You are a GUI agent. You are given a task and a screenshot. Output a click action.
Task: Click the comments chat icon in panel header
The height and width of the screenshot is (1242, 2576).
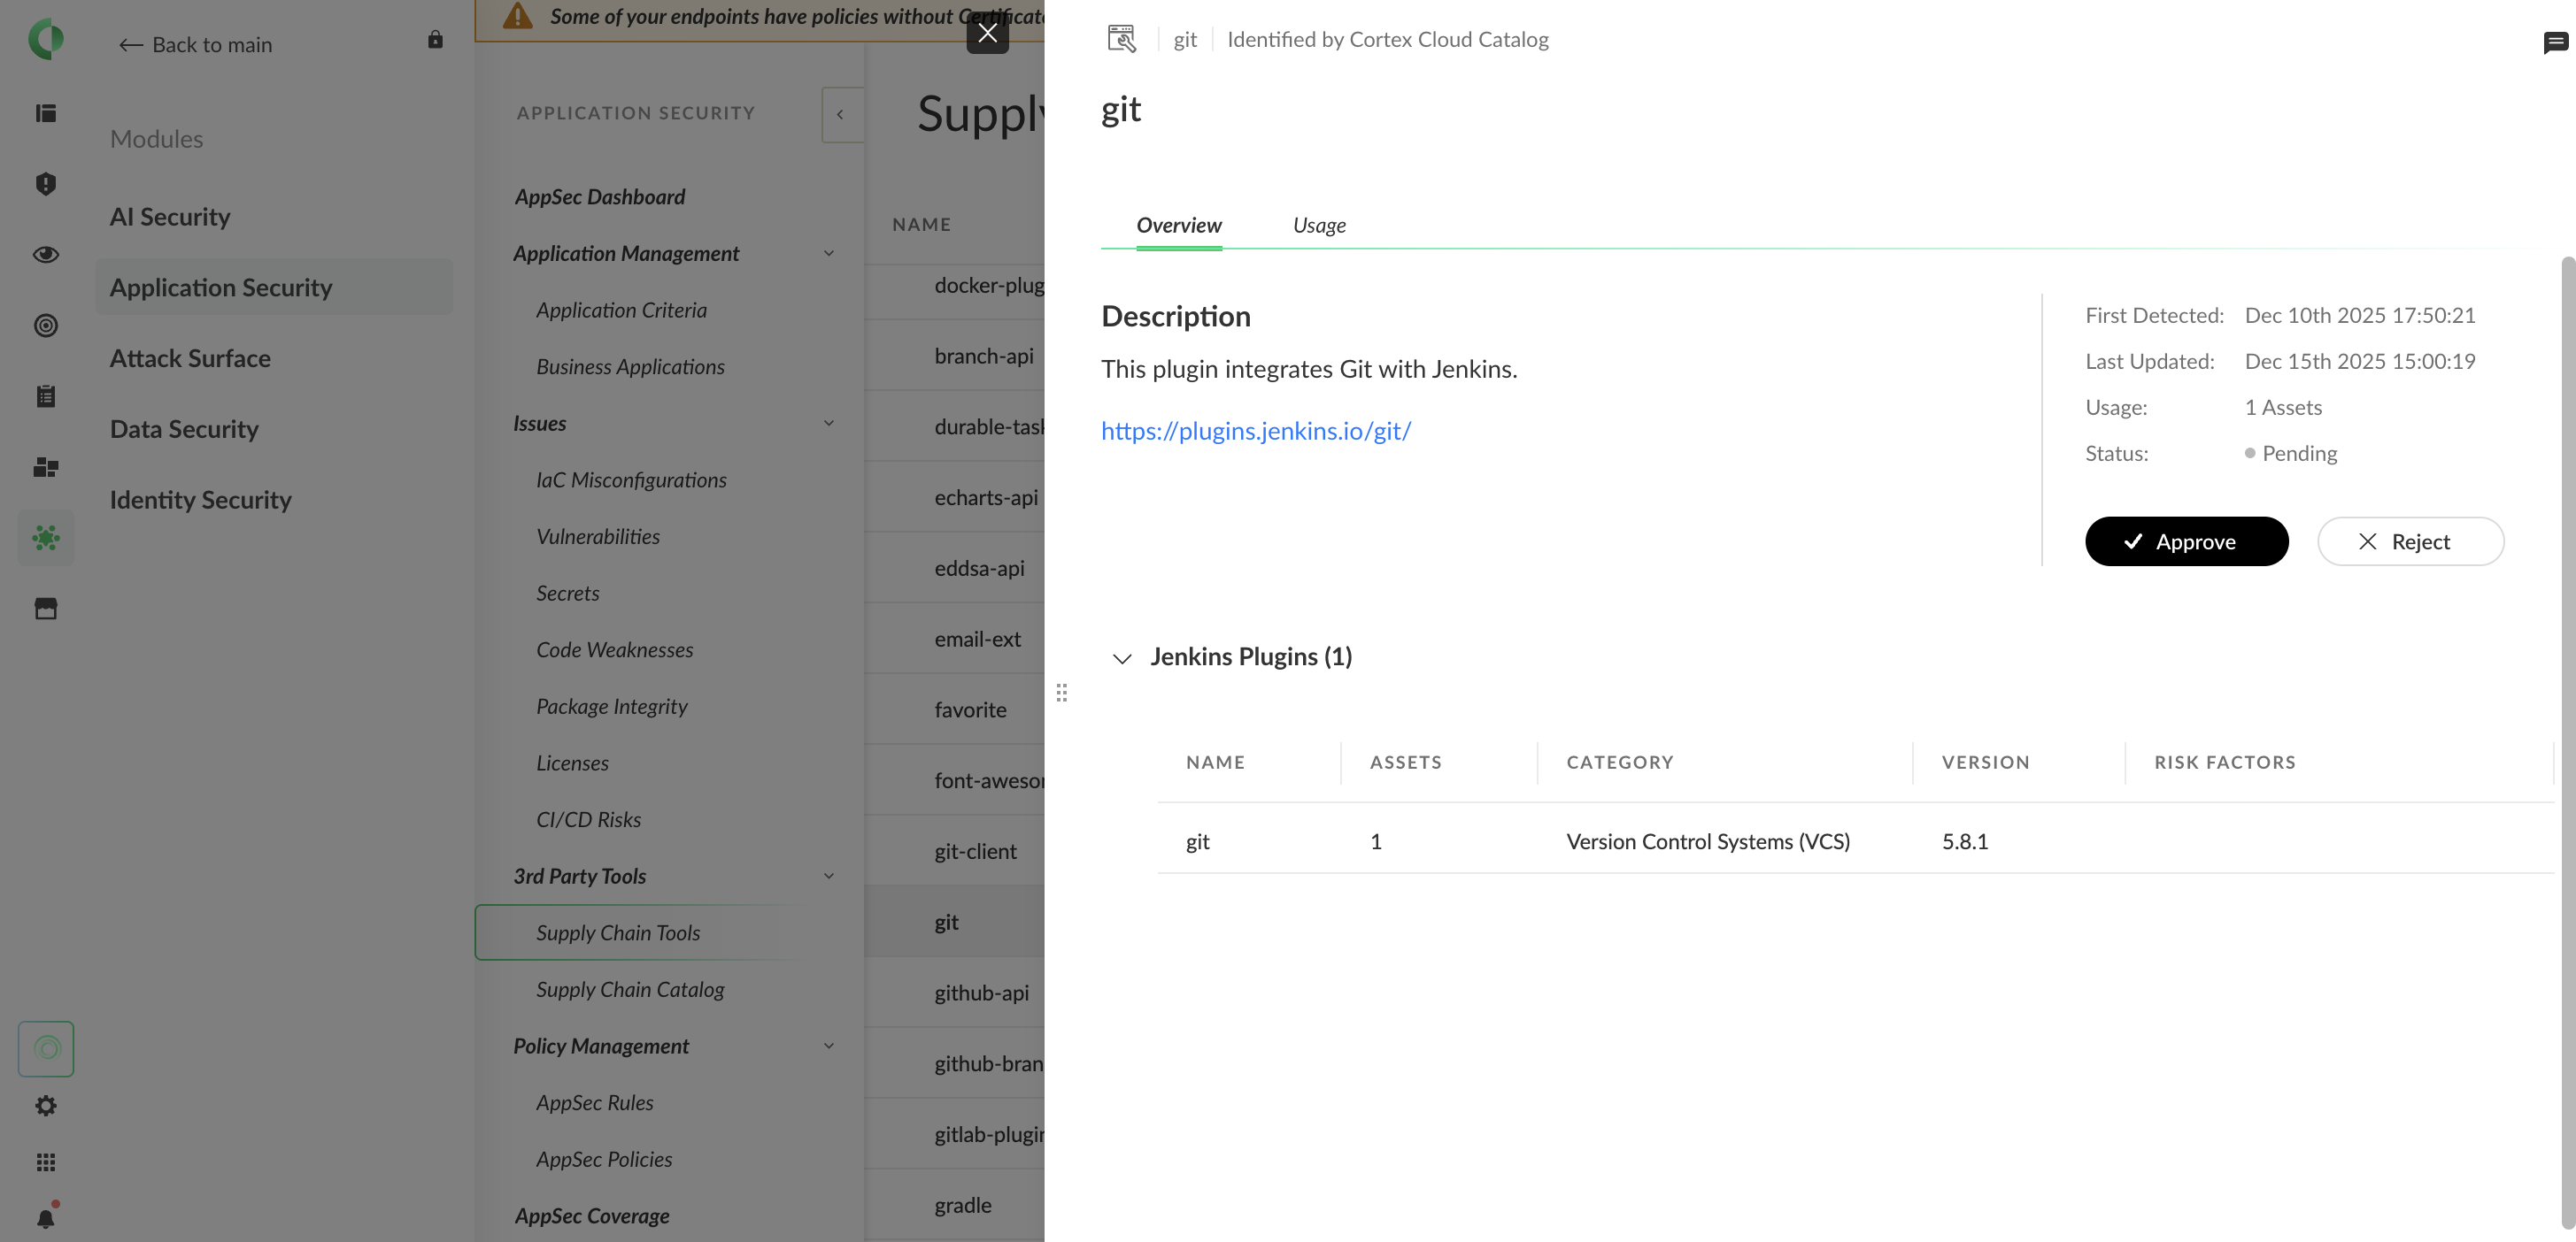[x=2555, y=42]
